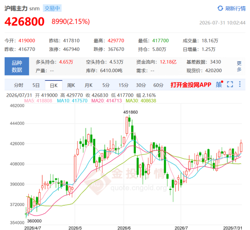250x230 pixels.
Task: Click the 品种数据 blue button
Action: [17, 66]
